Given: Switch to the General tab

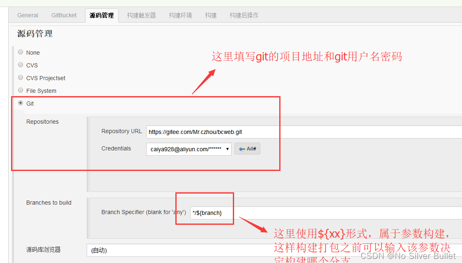Looking at the screenshot, I should coord(28,15).
